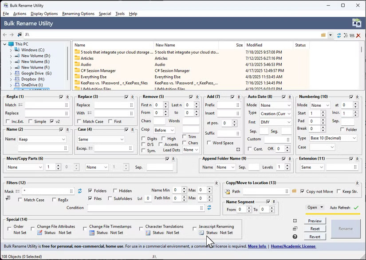The height and width of the screenshot is (260, 366).
Task: Open the Actions menu
Action: (x=20, y=14)
